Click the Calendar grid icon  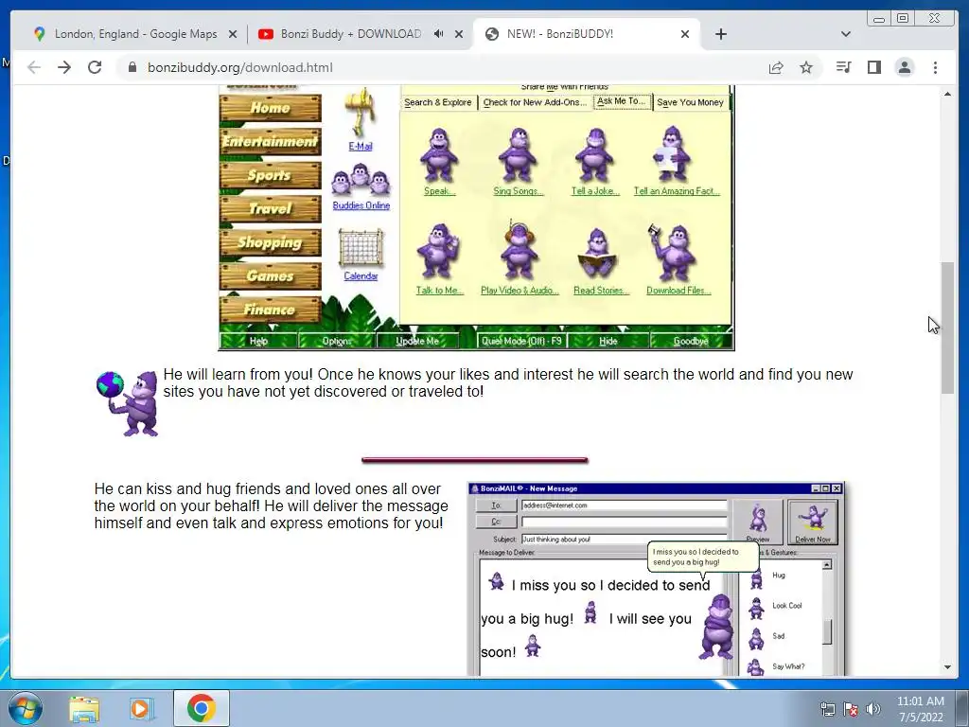click(361, 249)
